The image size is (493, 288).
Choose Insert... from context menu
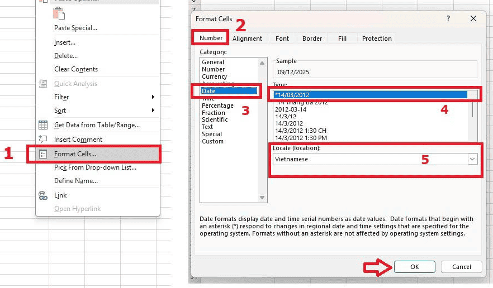pos(64,42)
